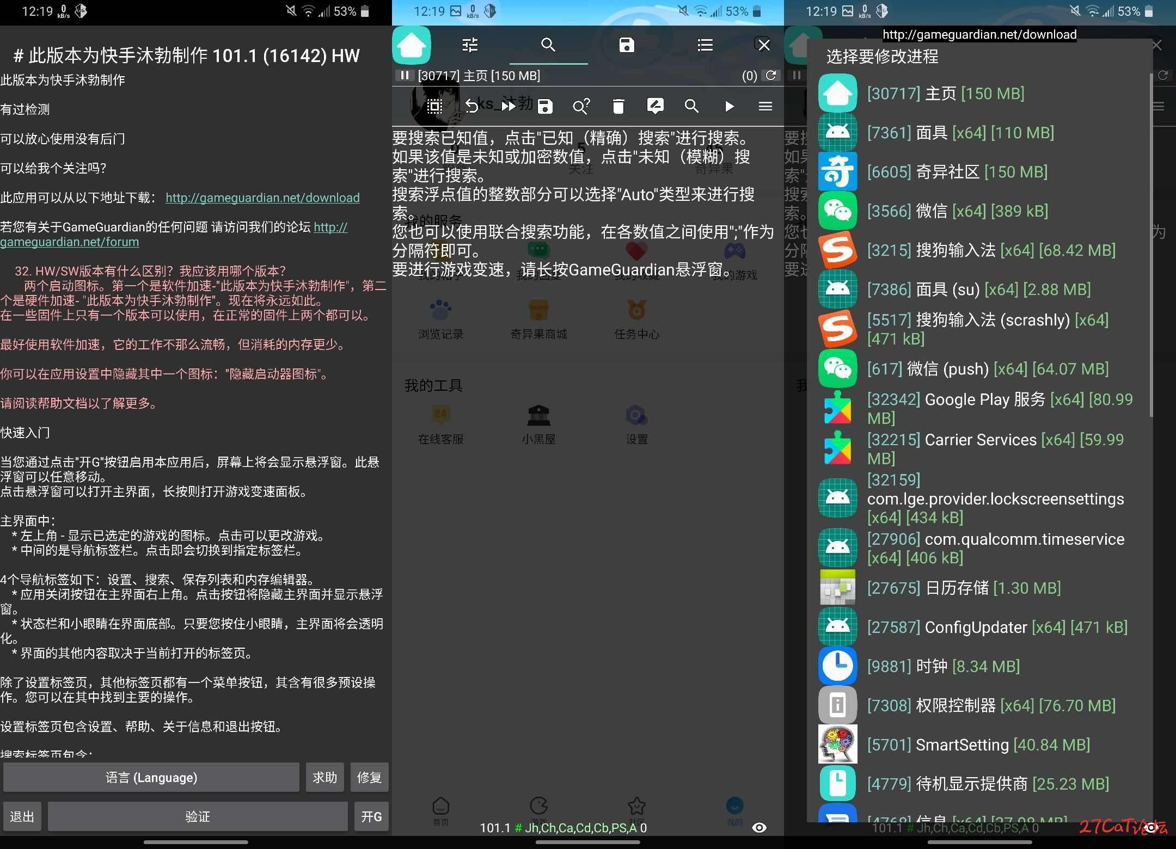Screen dimensions: 1176x849
Task: Select process [32215] Carrier Services
Action: pyautogui.click(x=980, y=448)
